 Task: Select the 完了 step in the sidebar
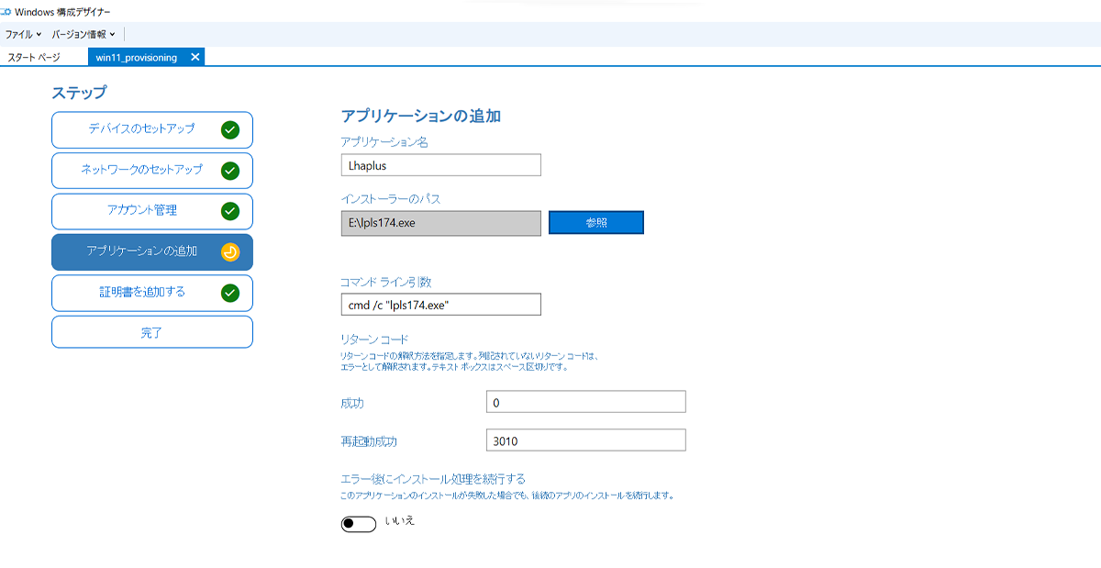pyautogui.click(x=151, y=332)
